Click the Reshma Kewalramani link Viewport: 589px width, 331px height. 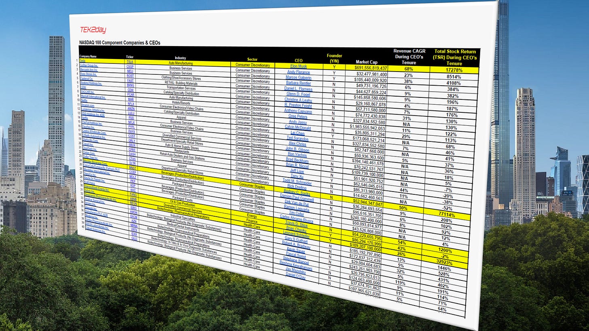tap(296, 265)
